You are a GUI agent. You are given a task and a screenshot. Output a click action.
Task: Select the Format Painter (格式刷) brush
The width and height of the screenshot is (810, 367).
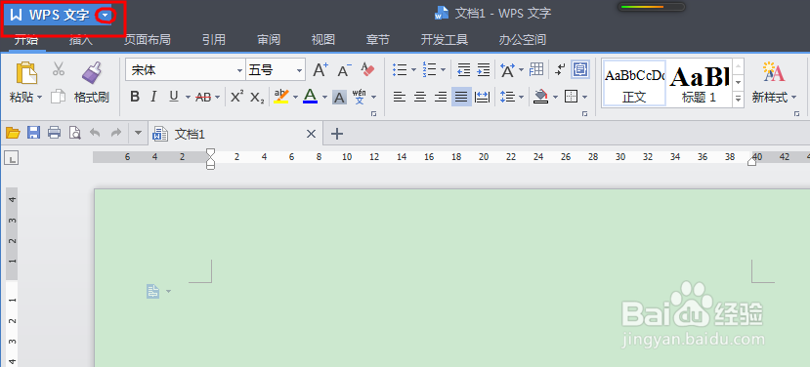92,73
